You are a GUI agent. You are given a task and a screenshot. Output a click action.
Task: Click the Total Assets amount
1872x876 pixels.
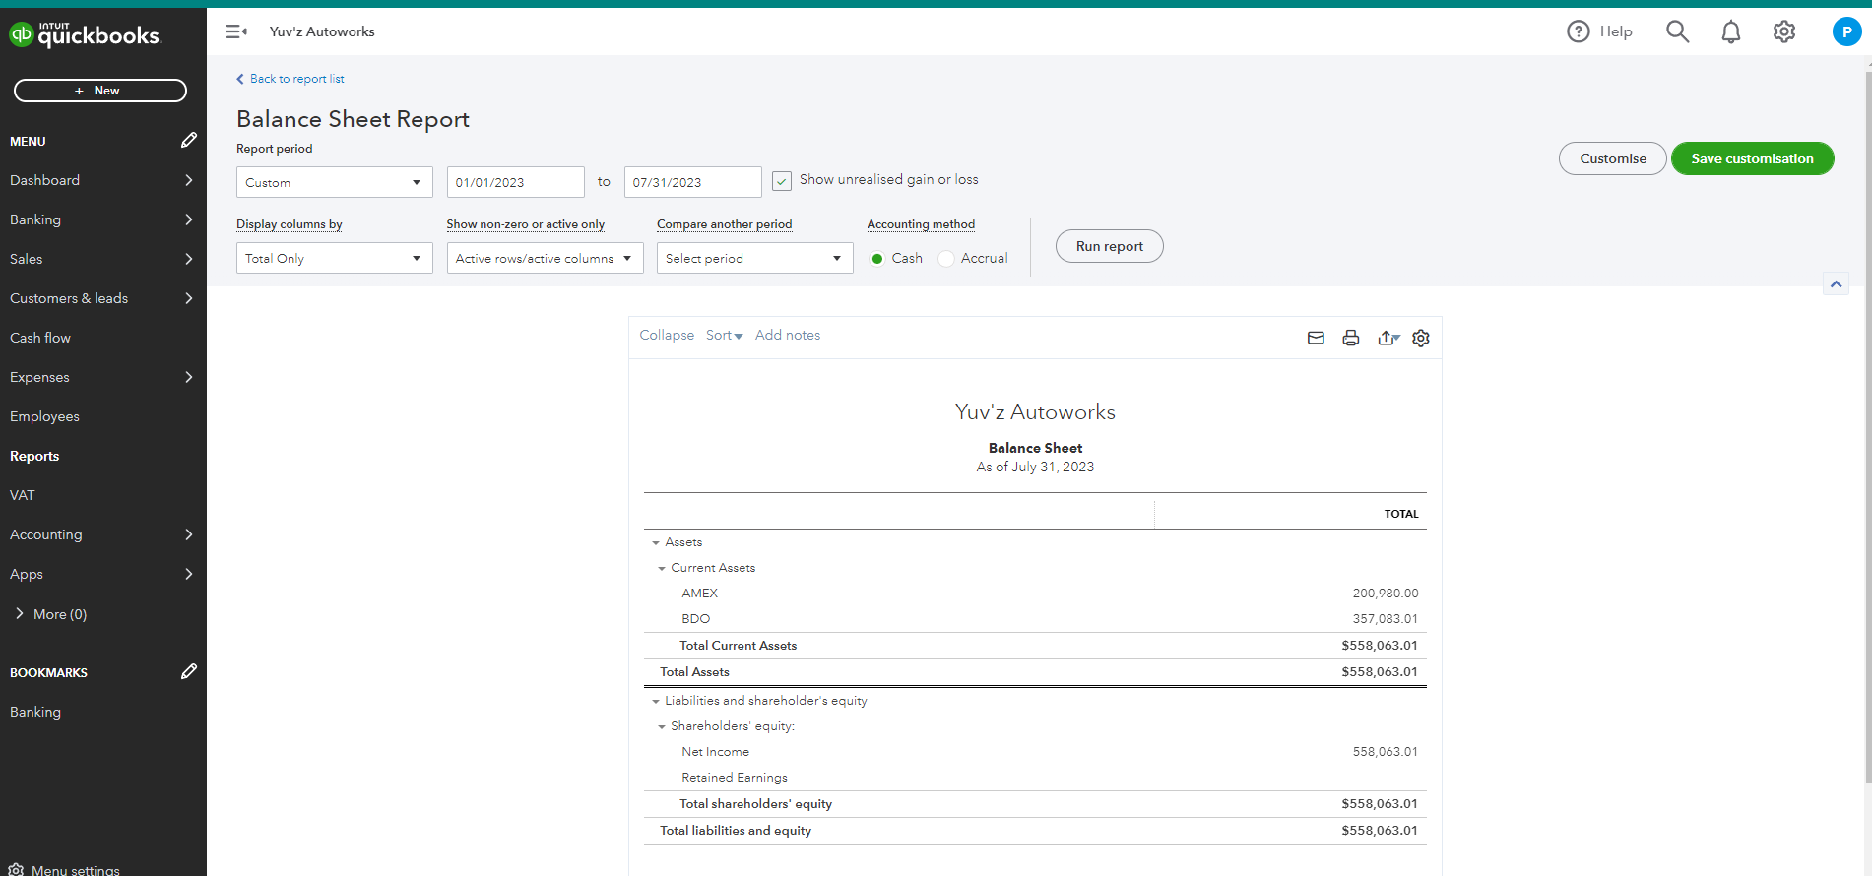pos(1379,672)
